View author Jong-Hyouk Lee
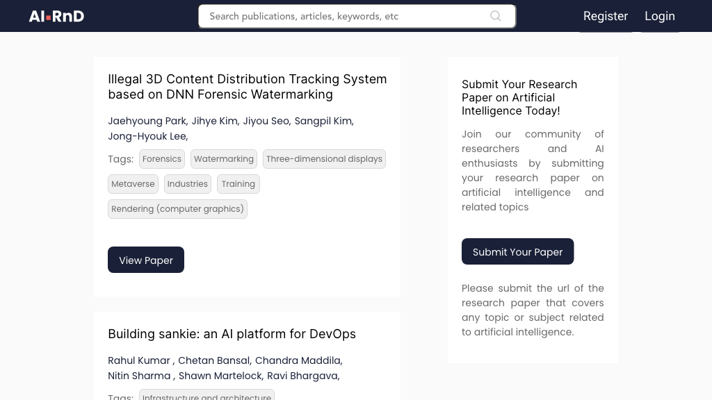This screenshot has height=400, width=712. coord(147,136)
